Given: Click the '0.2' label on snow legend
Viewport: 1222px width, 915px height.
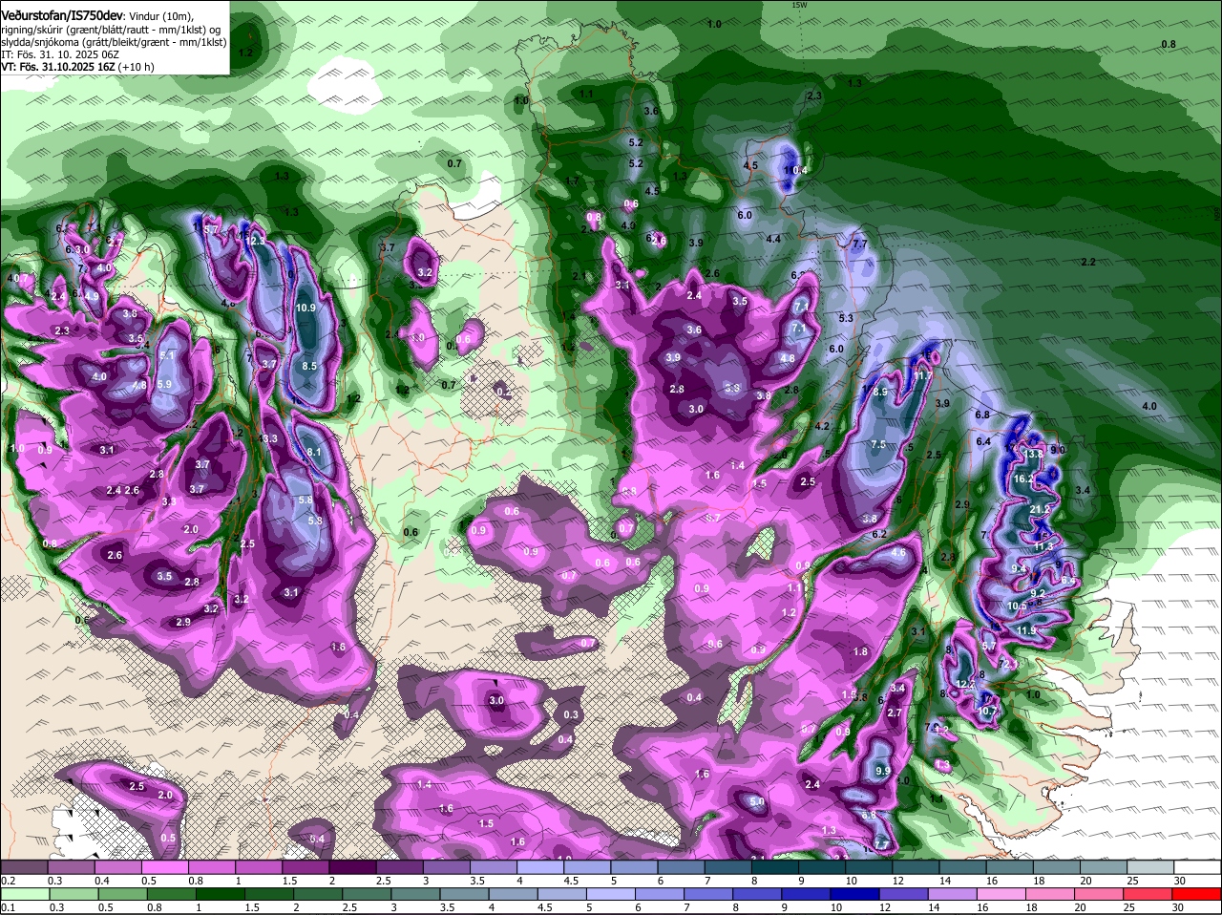Looking at the screenshot, I should coord(8,881).
